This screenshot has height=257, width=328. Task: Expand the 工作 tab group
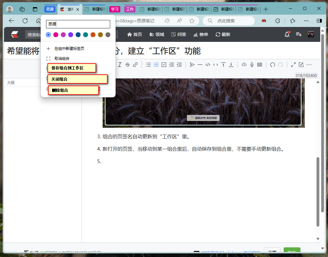click(x=130, y=9)
